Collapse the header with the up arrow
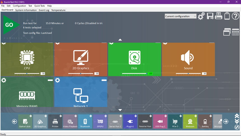The image size is (241, 136). coord(120,40)
